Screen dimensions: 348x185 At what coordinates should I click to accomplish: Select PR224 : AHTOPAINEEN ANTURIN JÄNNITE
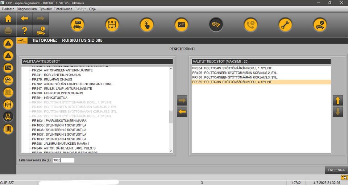62,70
